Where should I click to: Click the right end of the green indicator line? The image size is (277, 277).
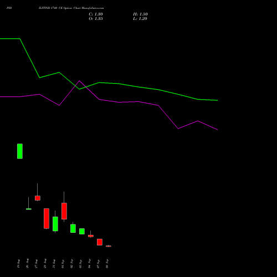click(x=218, y=100)
